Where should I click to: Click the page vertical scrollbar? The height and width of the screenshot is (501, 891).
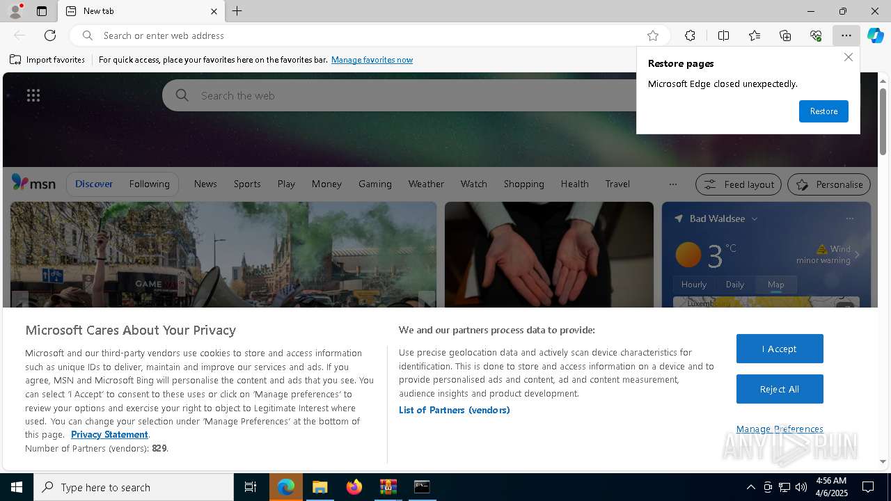pyautogui.click(x=883, y=121)
